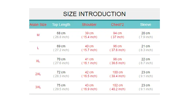Select the 2XL size row label
The image size is (185, 105).
pyautogui.click(x=38, y=74)
